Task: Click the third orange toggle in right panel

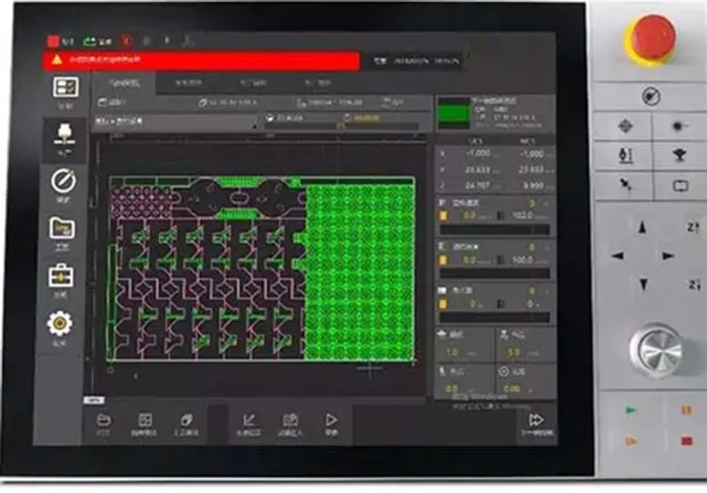Action: pyautogui.click(x=444, y=304)
